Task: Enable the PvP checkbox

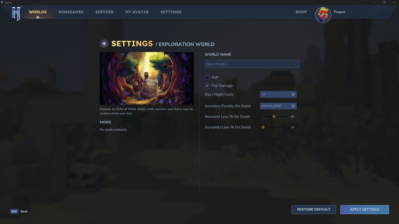Action: (x=207, y=78)
